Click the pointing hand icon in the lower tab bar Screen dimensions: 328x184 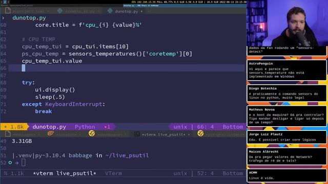coord(50,133)
